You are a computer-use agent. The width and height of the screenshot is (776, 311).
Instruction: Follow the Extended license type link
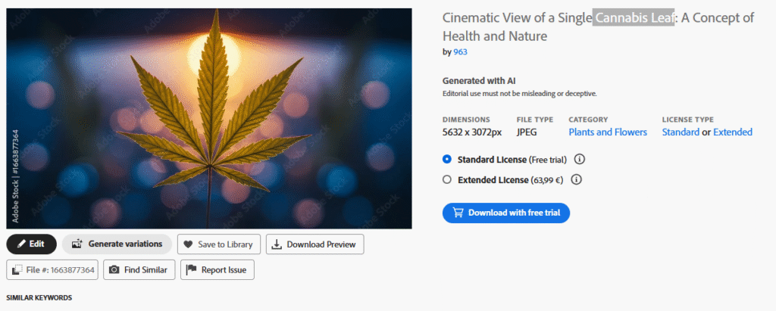pos(732,132)
